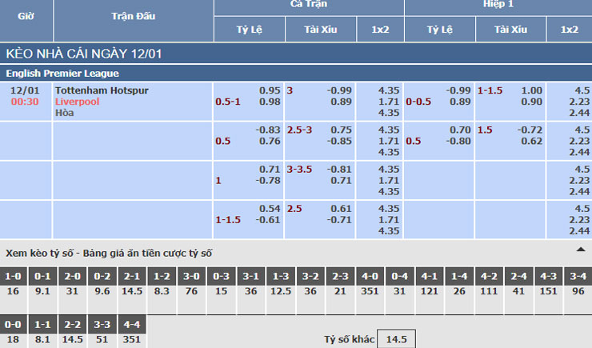Open the Tottenham Hotspur team link
592x348 pixels.
pyautogui.click(x=102, y=90)
